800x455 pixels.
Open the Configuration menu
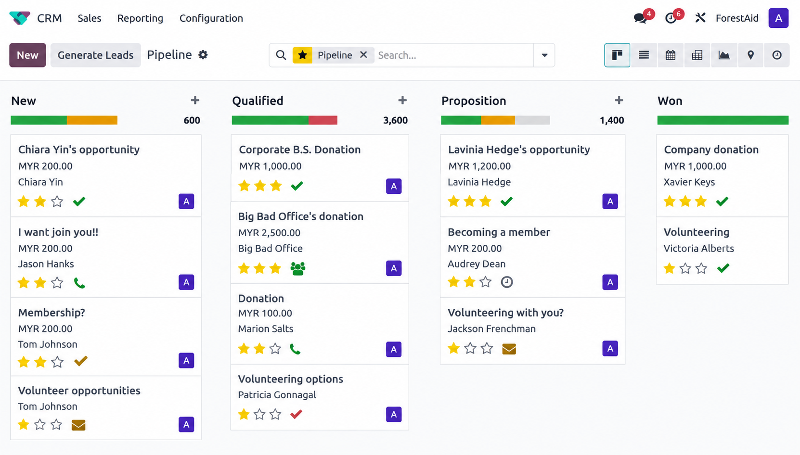pos(211,18)
